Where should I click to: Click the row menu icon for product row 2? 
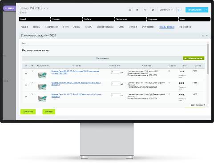point(26,85)
